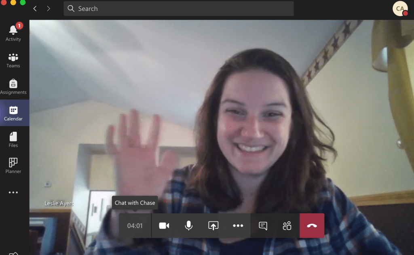Open the Activity notifications bell

(x=13, y=33)
